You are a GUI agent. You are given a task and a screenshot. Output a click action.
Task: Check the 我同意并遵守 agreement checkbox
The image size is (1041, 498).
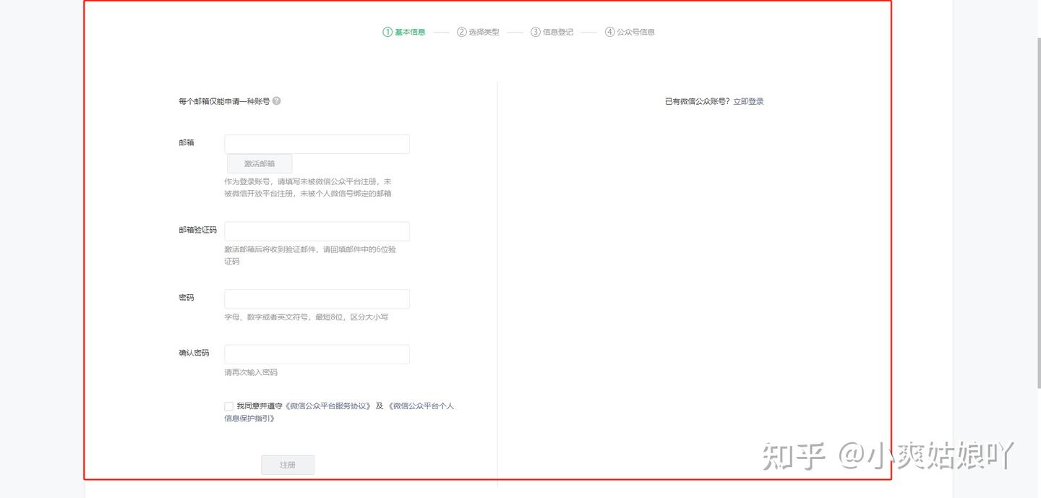point(228,406)
